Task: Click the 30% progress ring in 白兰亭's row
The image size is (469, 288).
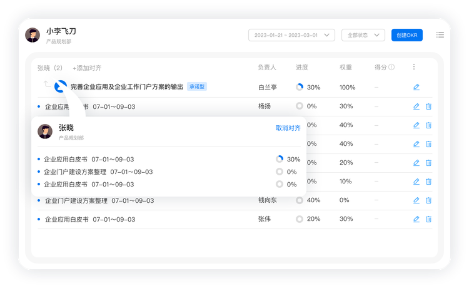Action: [300, 87]
